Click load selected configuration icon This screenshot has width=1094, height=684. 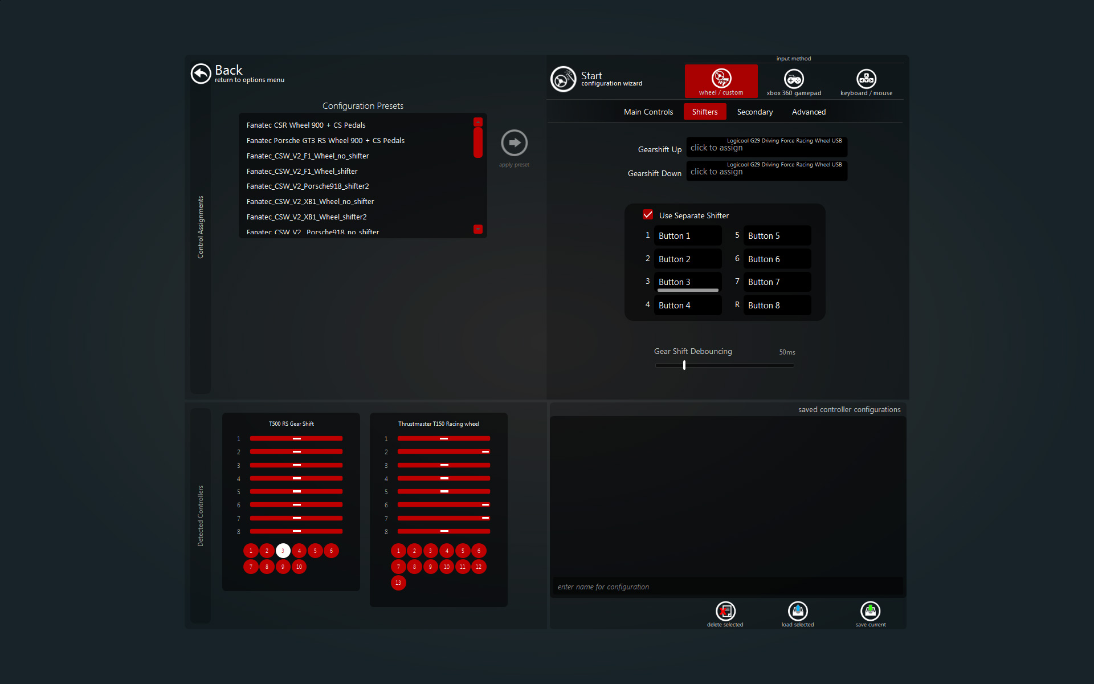(798, 612)
